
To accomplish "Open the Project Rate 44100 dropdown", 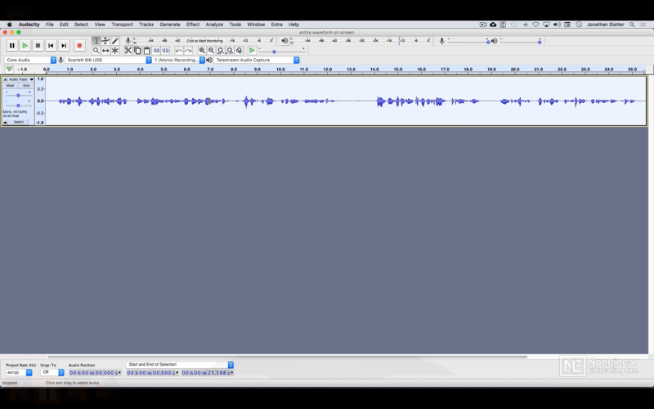I will coord(19,372).
